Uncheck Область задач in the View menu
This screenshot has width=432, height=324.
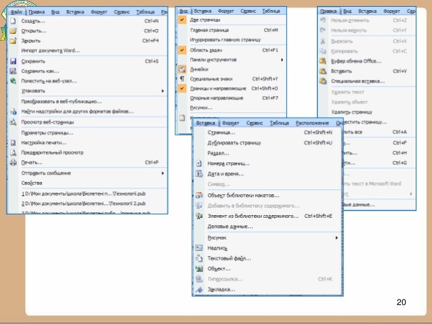click(181, 50)
